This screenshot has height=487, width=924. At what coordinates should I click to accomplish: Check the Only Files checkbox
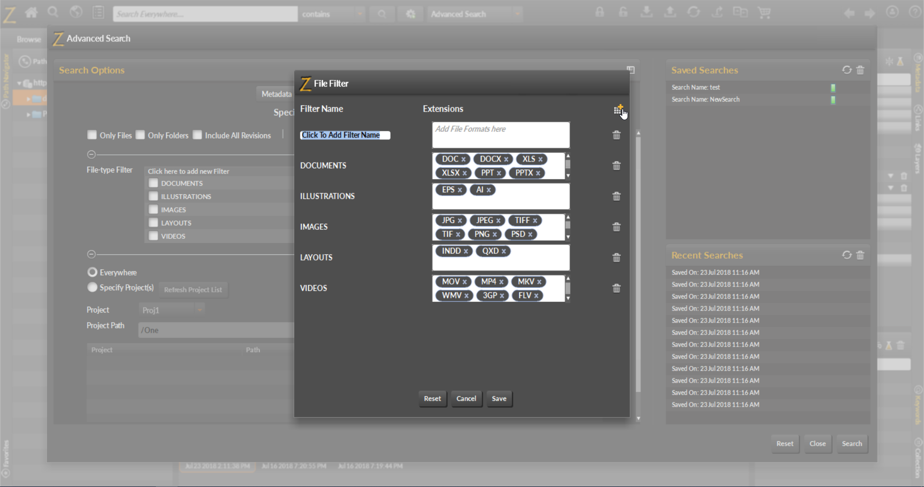pos(92,135)
